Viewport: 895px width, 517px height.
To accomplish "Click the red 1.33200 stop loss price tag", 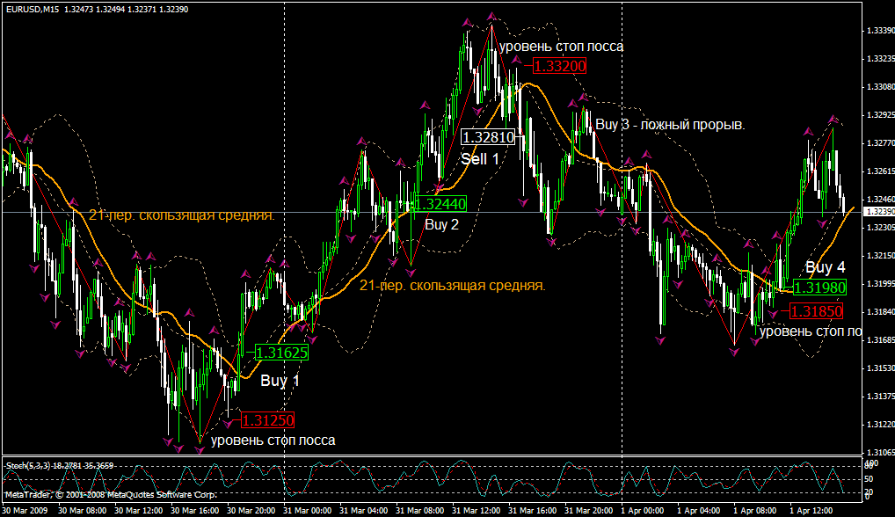I will (x=560, y=66).
